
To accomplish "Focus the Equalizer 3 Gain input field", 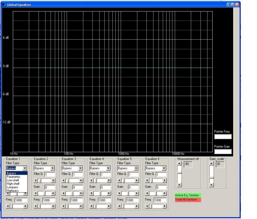I will click(78, 187).
